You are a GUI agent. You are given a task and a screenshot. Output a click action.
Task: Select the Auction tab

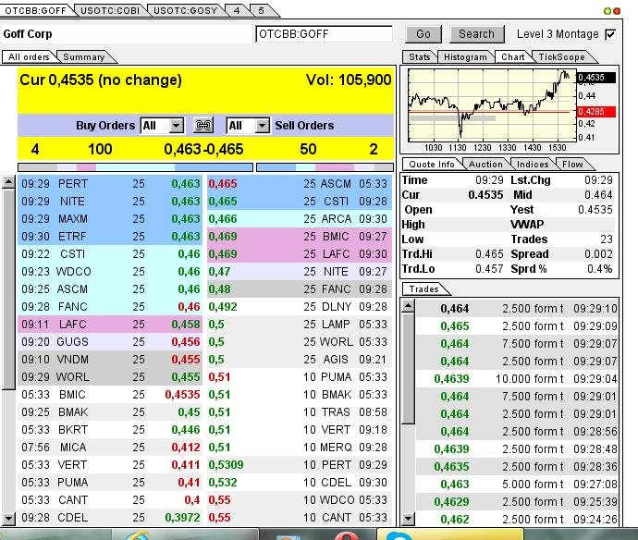click(485, 164)
